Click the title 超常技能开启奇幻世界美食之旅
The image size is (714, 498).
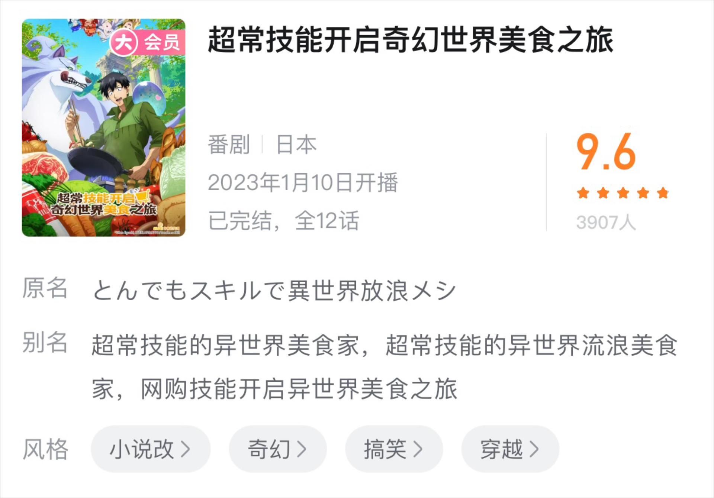pyautogui.click(x=411, y=40)
